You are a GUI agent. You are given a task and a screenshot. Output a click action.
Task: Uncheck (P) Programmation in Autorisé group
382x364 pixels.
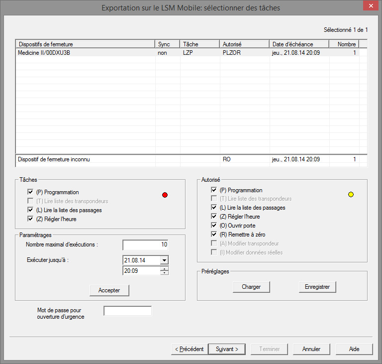tap(214, 190)
